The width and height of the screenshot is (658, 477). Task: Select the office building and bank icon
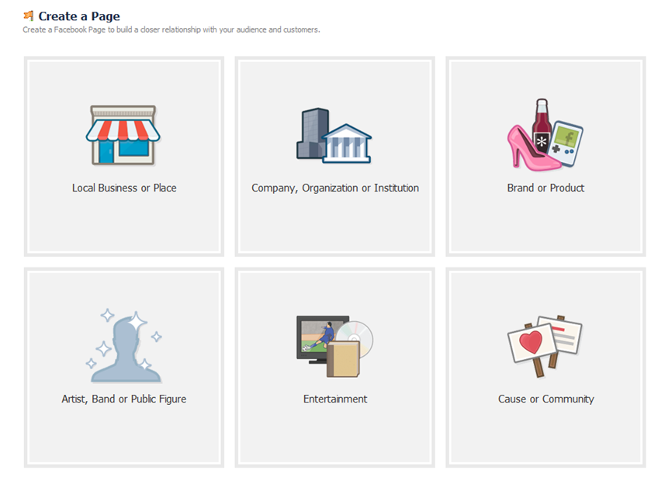click(334, 136)
